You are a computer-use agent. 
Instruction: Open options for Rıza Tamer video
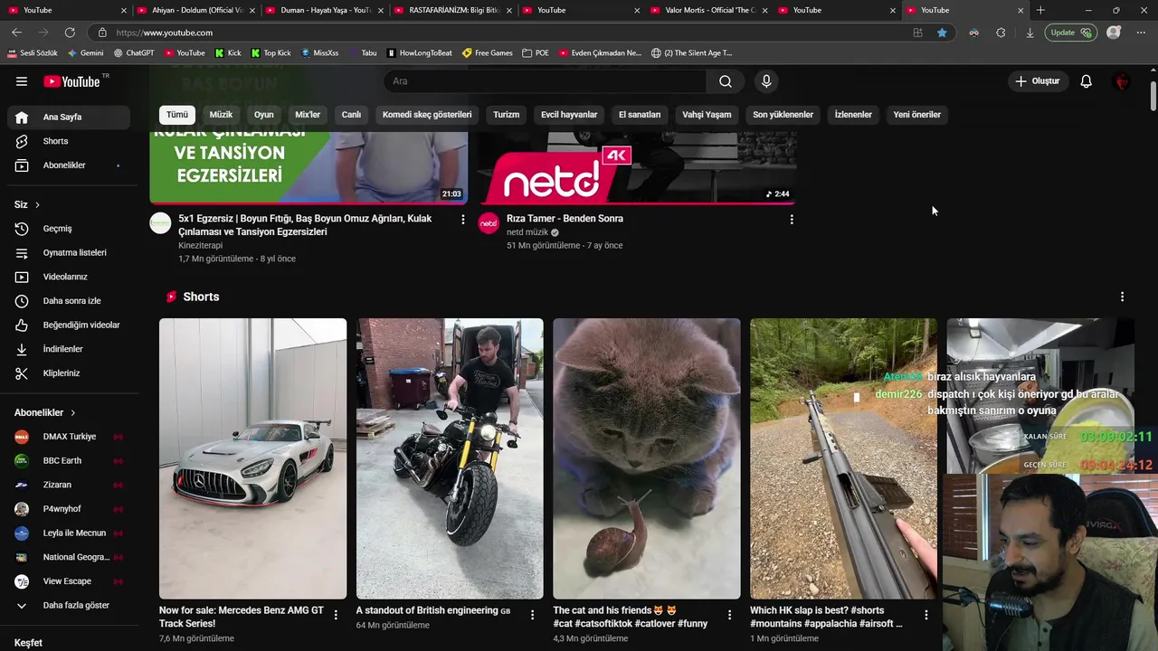pyautogui.click(x=792, y=220)
